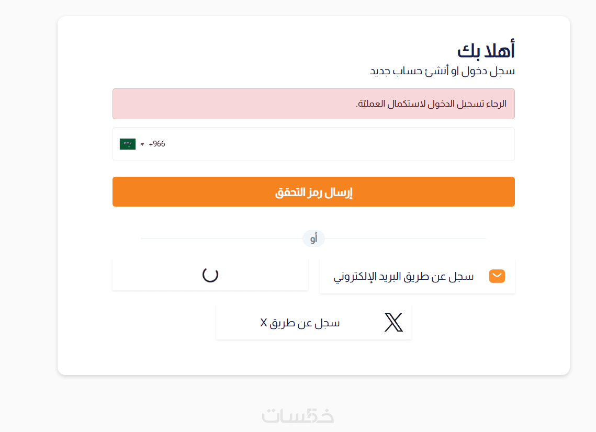Open the خمسات logo at page bottom
Image resolution: width=596 pixels, height=432 pixels.
pyautogui.click(x=298, y=415)
